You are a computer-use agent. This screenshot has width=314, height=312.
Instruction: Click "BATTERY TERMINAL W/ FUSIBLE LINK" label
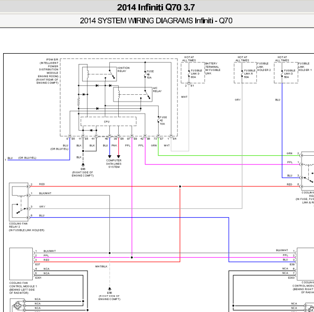[x=212, y=68]
